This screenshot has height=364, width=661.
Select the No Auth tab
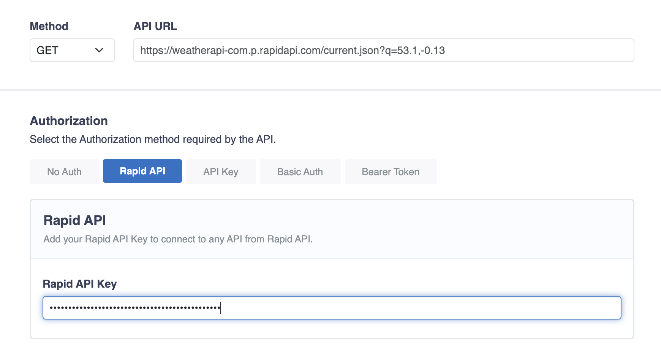click(x=64, y=172)
